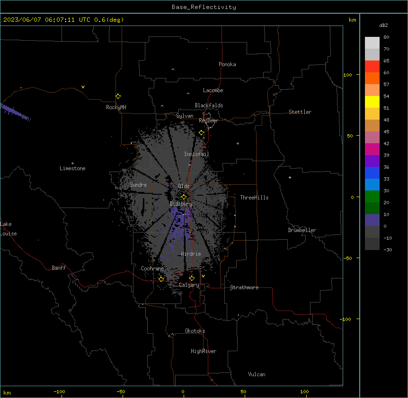The width and height of the screenshot is (408, 398).
Task: Click the purple echo streak west of RockyMH
Action: tap(15, 112)
